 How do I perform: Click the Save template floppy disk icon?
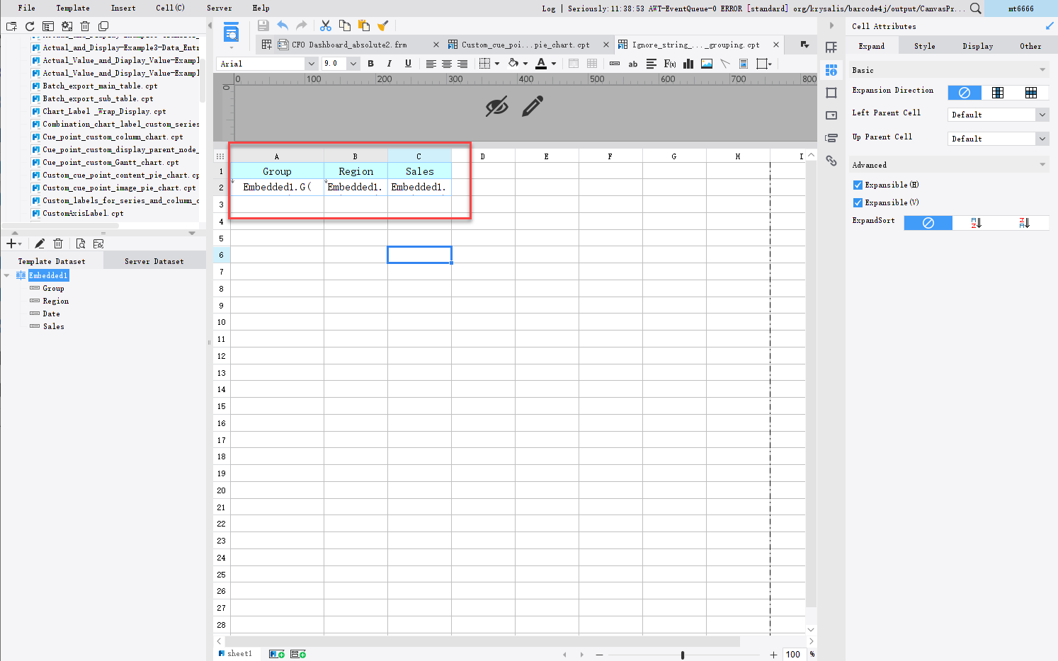point(263,25)
